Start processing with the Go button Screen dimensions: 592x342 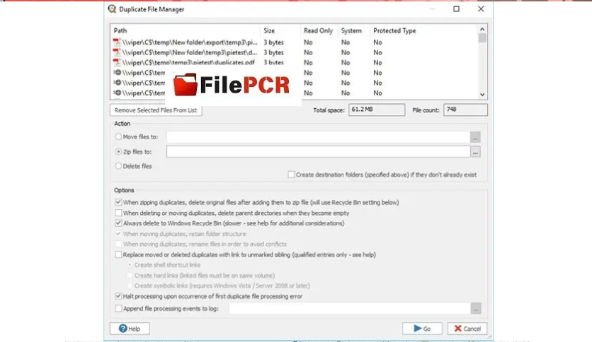(x=422, y=329)
